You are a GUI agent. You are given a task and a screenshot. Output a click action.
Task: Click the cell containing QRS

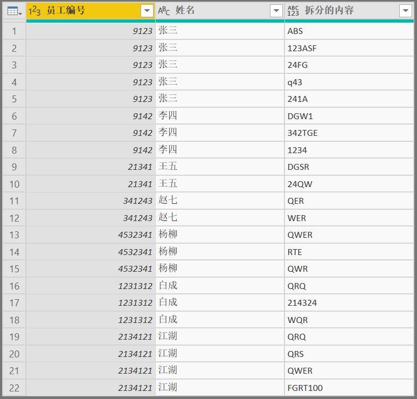[349, 354]
